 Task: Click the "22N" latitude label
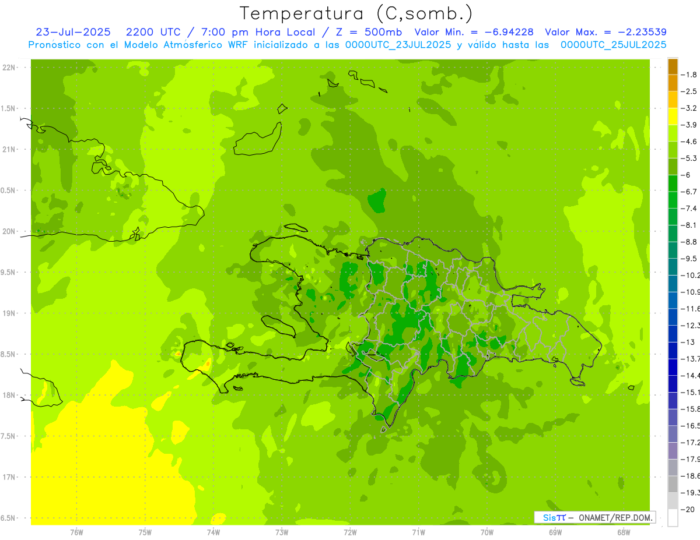[x=9, y=68]
